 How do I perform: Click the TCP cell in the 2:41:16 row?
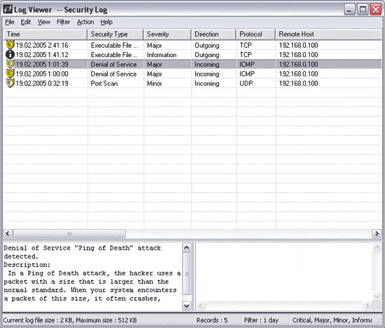246,45
